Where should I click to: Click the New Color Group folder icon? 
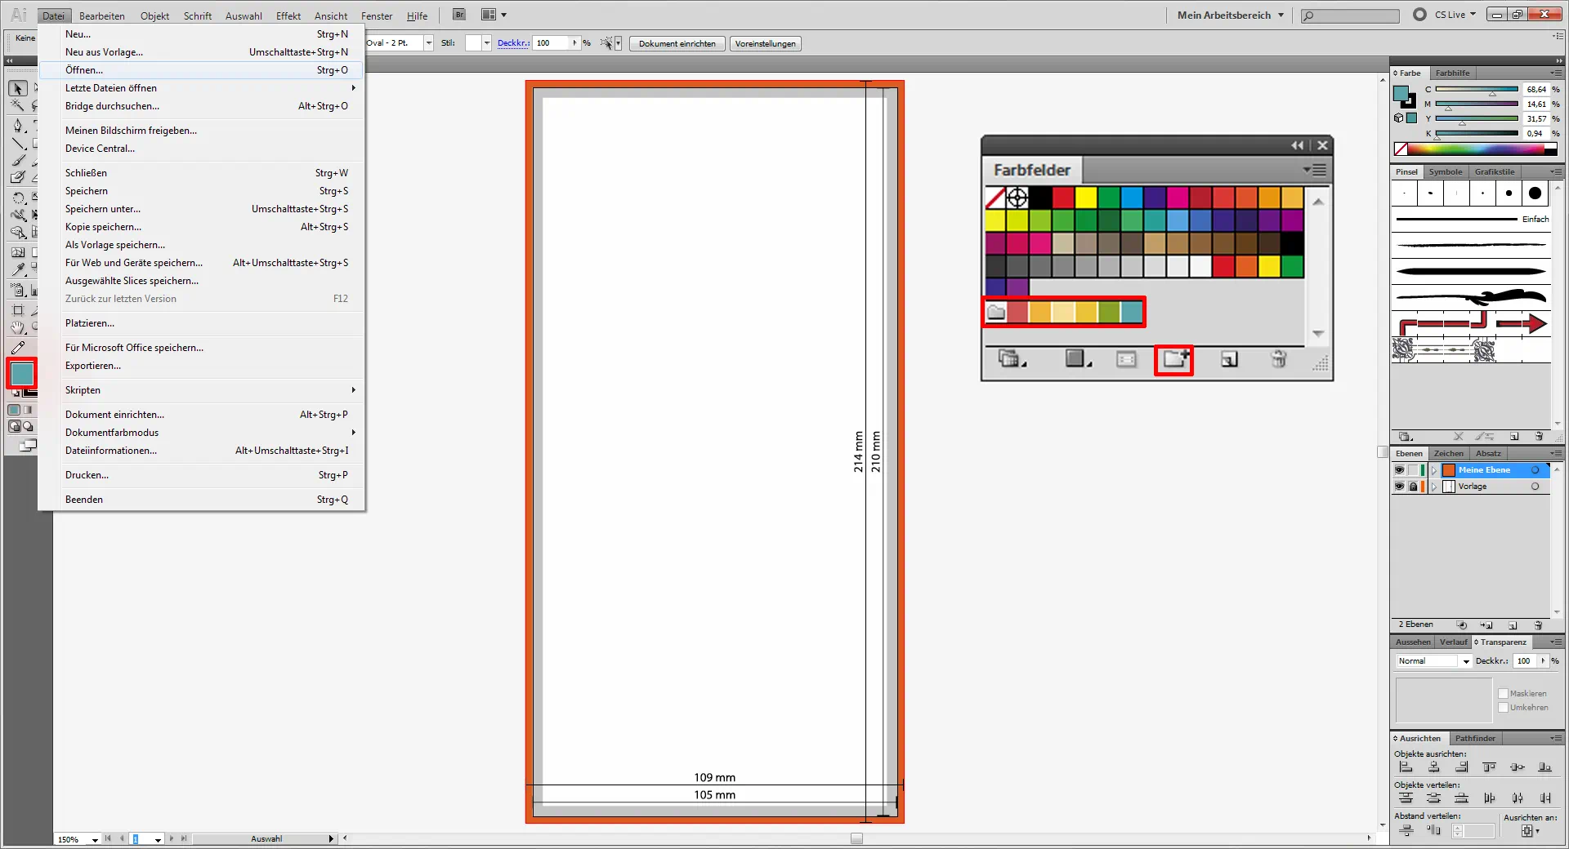[x=1174, y=359]
